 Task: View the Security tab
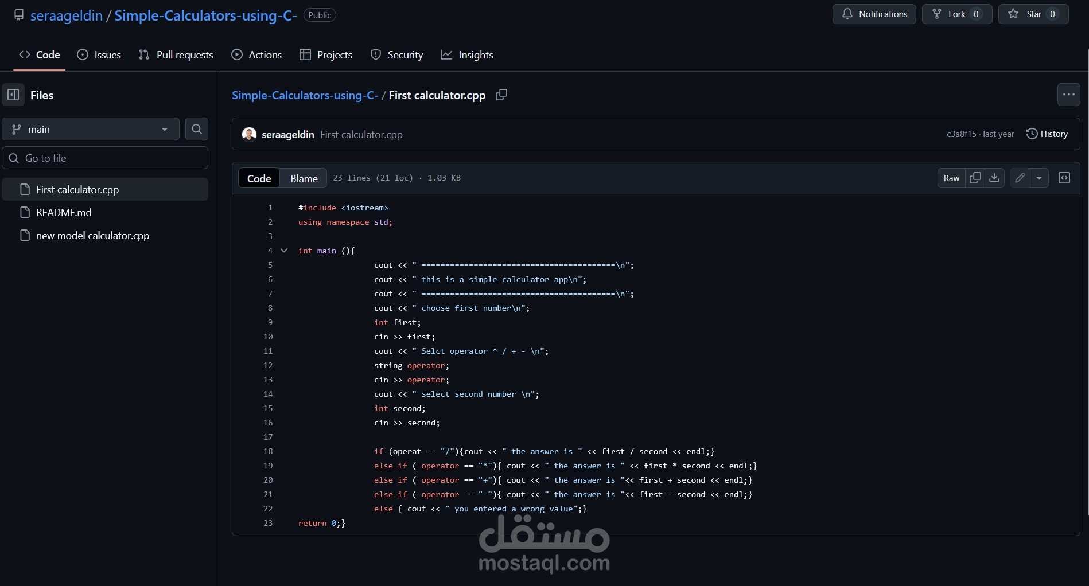tap(397, 55)
